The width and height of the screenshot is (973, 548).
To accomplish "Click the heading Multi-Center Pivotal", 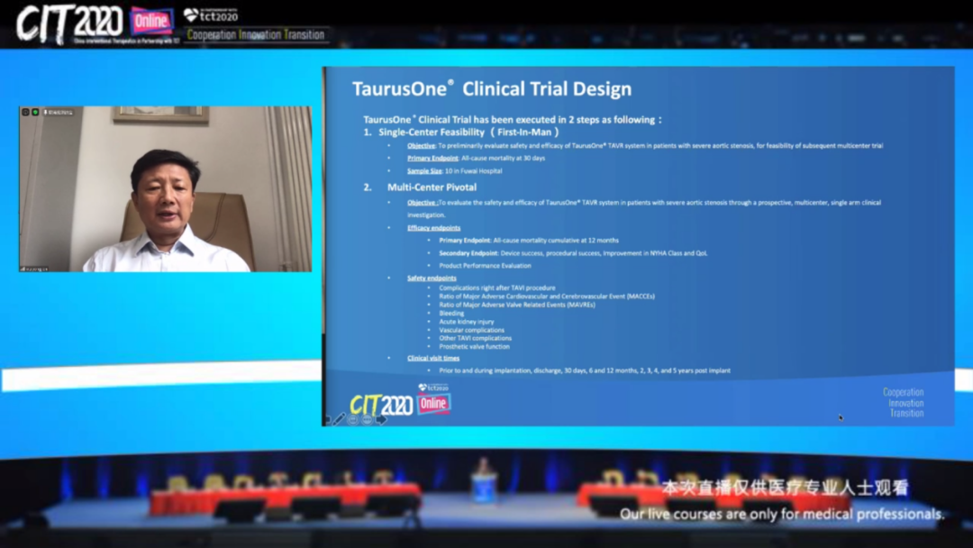I will click(x=432, y=187).
